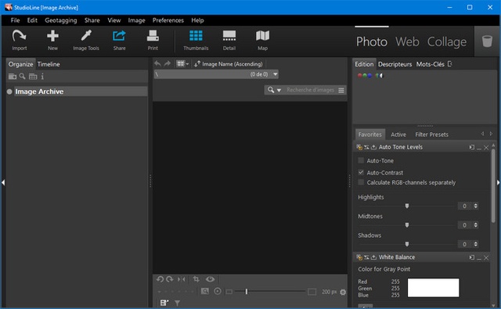Open the search hamburger menu
501x309 pixels.
point(341,90)
